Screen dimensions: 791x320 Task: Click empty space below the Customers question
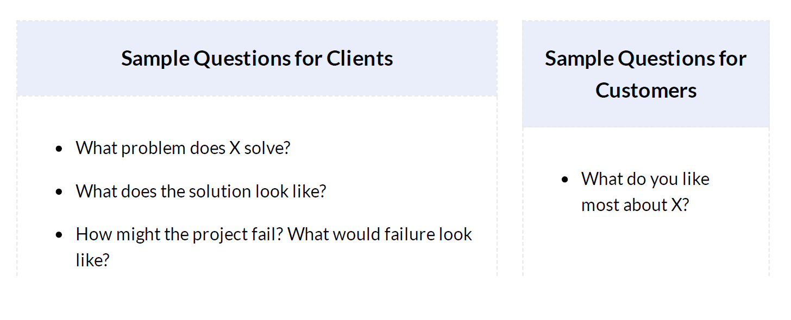646,247
